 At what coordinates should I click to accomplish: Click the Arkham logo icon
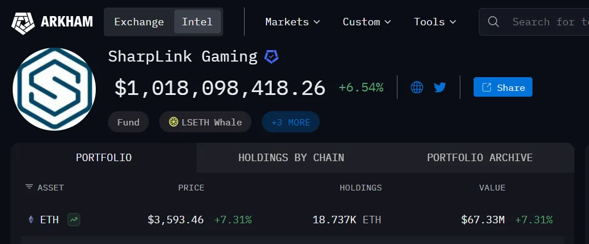pos(23,22)
